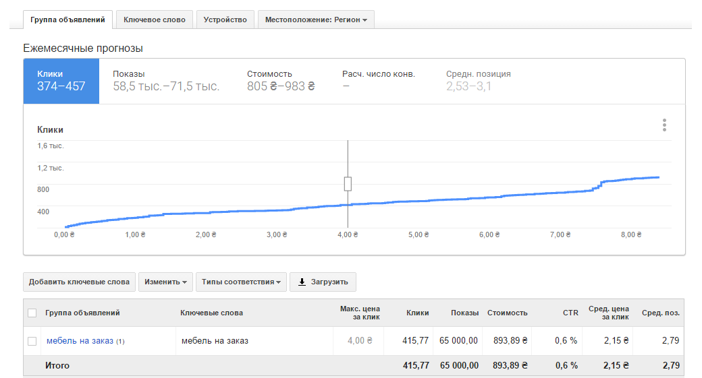Switch to the Ключевое слово tab
Viewport: 702px width, 378px height.
[x=155, y=20]
